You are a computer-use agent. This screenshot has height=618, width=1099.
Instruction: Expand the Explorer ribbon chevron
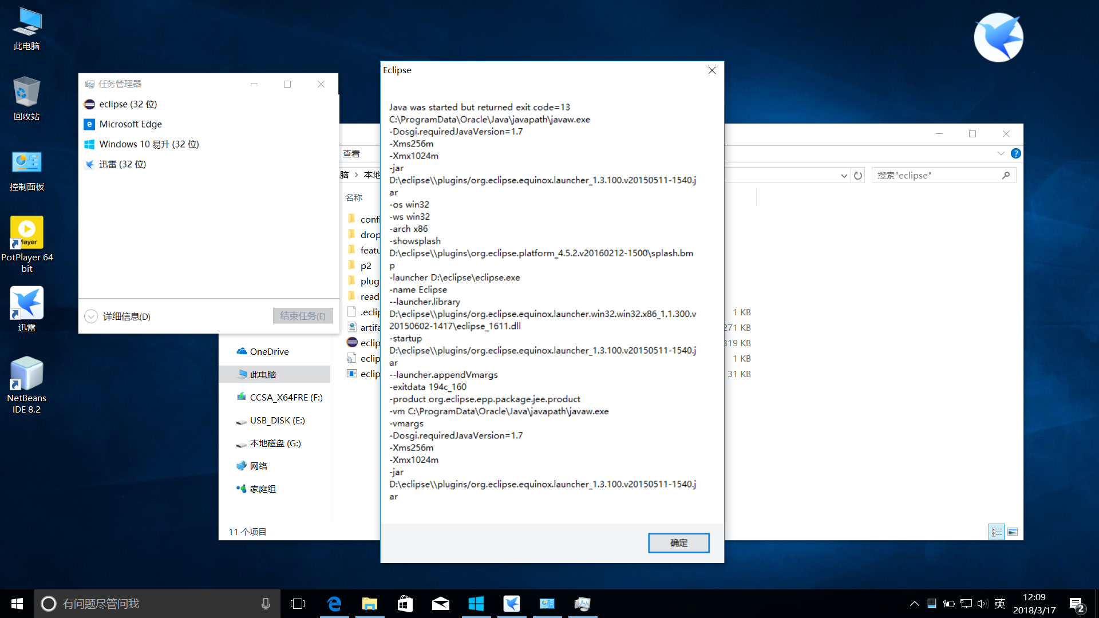1001,153
